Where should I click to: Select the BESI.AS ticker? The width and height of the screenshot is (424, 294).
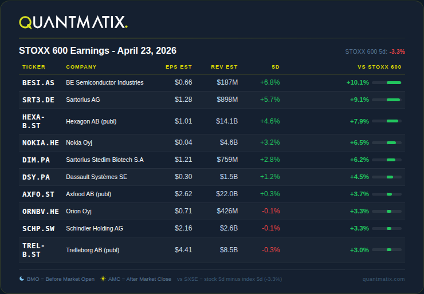click(38, 82)
